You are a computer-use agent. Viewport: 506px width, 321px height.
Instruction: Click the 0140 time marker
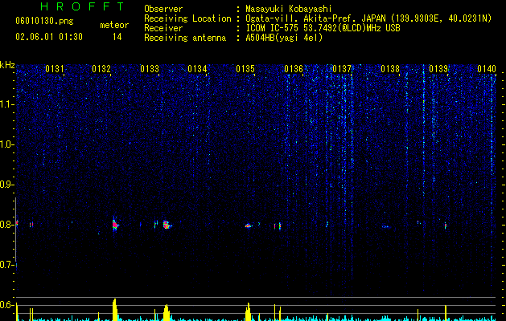pyautogui.click(x=487, y=69)
